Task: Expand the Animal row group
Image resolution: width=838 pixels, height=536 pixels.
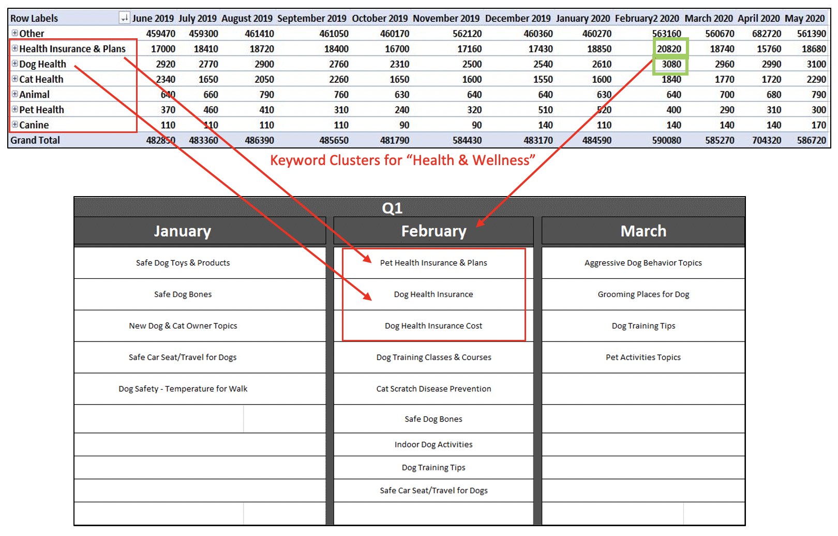Action: [x=14, y=95]
